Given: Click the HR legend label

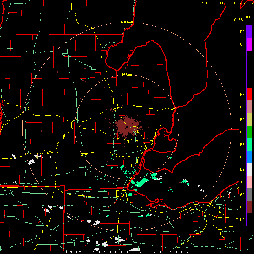Looking at the screenshot, I should [x=242, y=132].
